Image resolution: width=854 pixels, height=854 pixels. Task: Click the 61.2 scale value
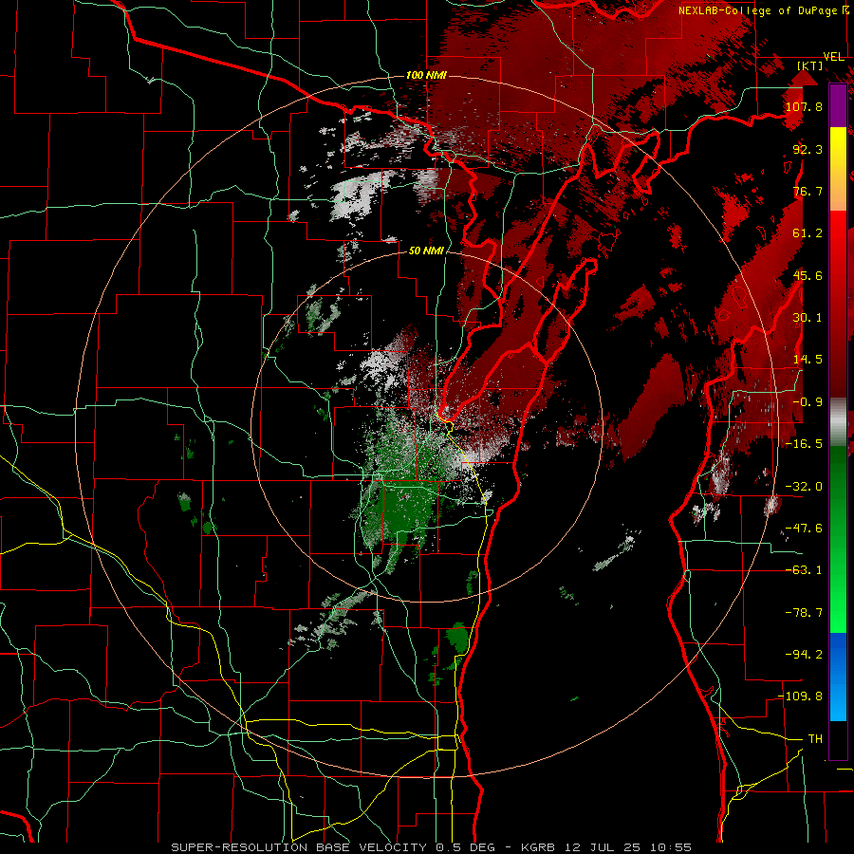[808, 233]
